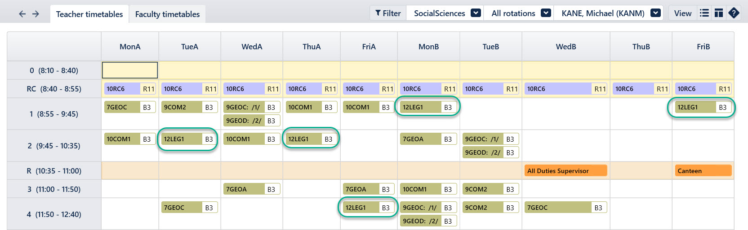Viewport: 748px width, 230px height.
Task: Open circled 12LEG1 class on TueA
Action: tap(188, 139)
